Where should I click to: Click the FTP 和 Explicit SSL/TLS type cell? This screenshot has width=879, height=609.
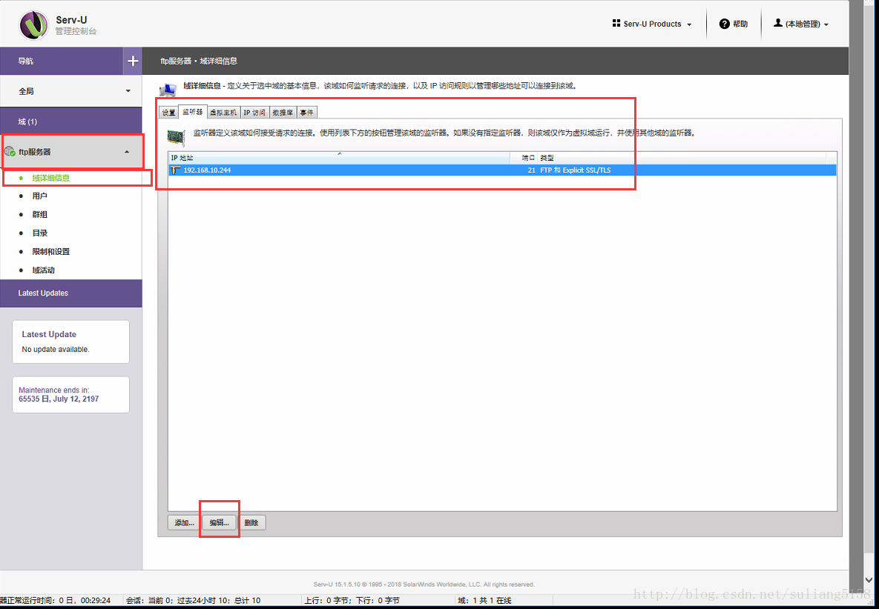pyautogui.click(x=575, y=170)
